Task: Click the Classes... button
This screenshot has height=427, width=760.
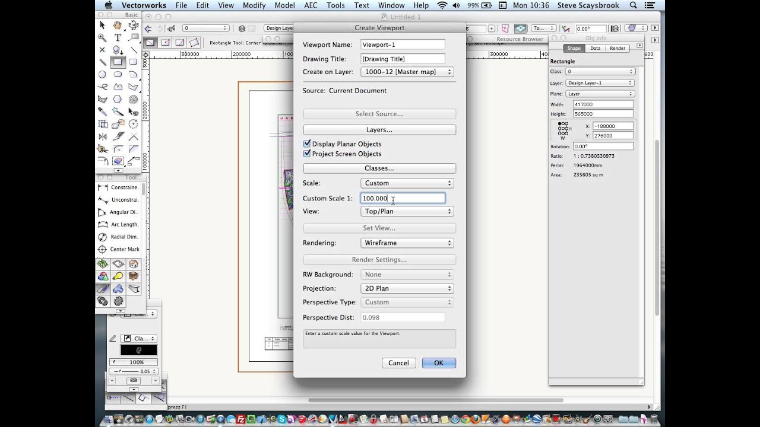Action: click(379, 168)
